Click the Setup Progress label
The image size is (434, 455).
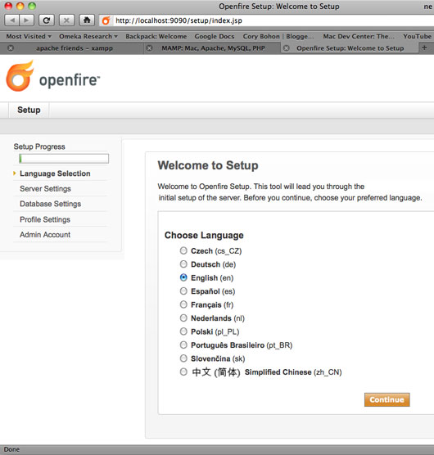click(x=39, y=146)
